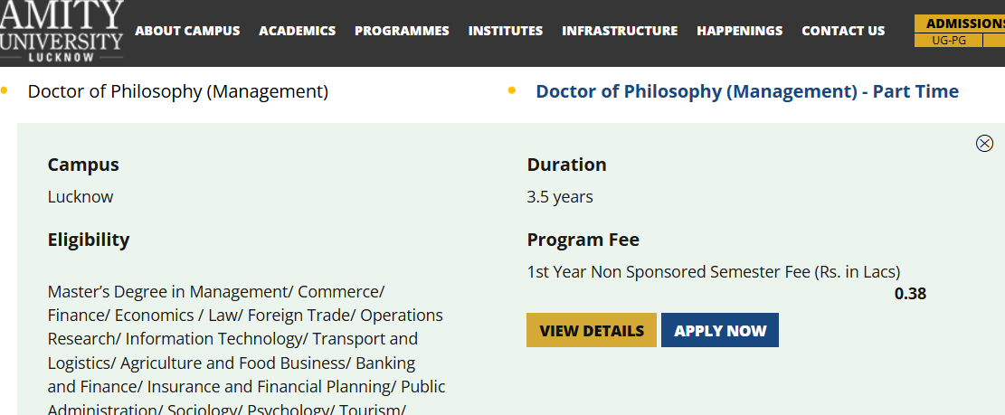Expand the Institutes menu
Image resolution: width=1005 pixels, height=415 pixels.
pyautogui.click(x=506, y=31)
